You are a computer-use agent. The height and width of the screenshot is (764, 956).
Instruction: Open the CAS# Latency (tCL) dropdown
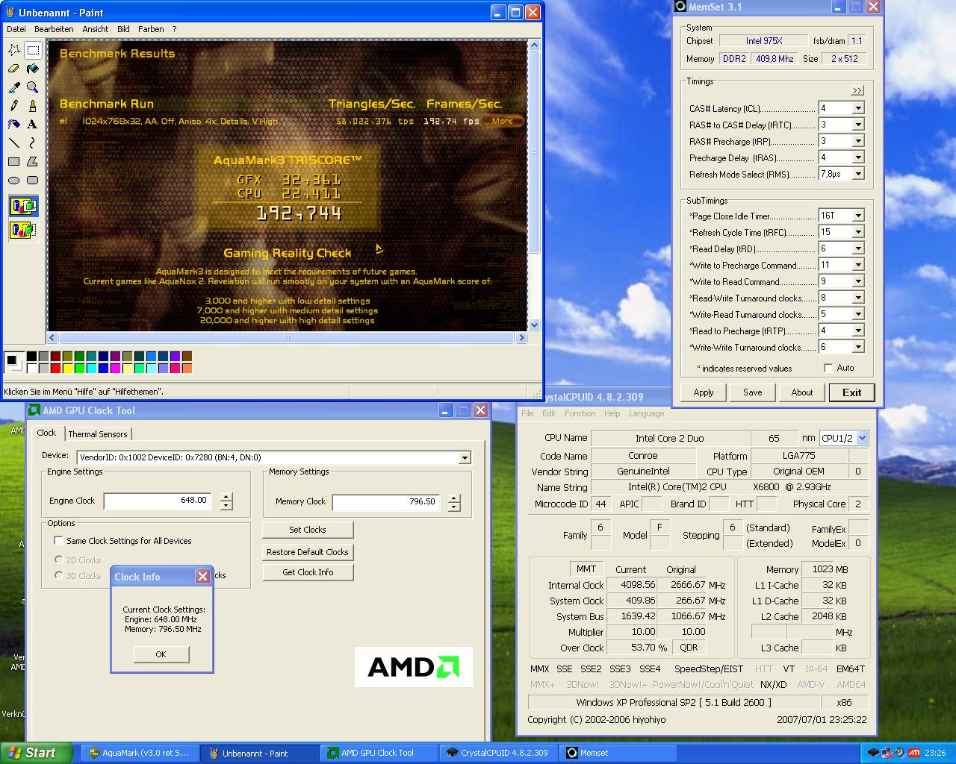pos(858,108)
